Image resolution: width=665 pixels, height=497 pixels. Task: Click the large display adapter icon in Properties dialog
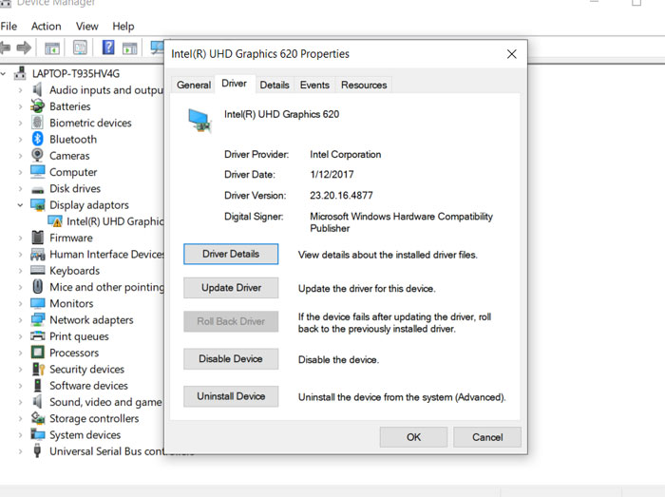click(x=199, y=121)
